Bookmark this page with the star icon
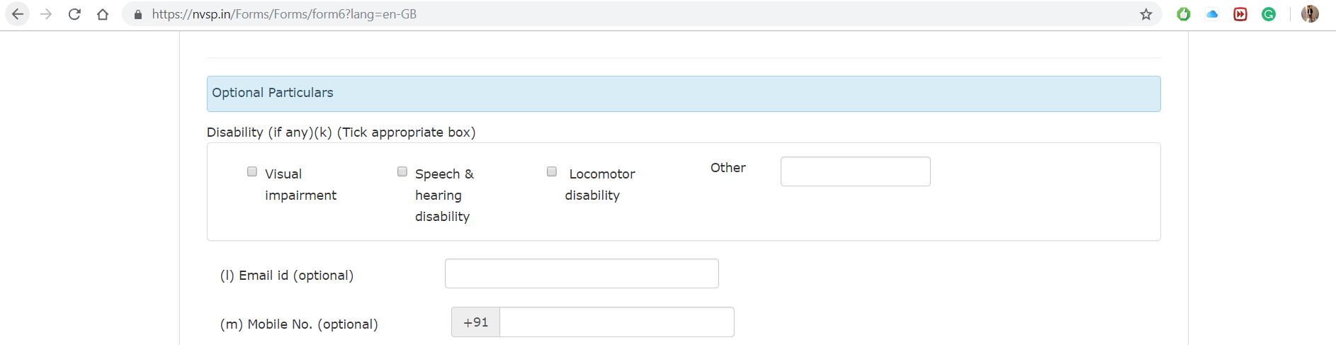The width and height of the screenshot is (1336, 345). click(1146, 14)
